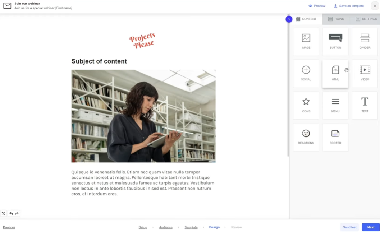Select the Menu content block

(335, 105)
